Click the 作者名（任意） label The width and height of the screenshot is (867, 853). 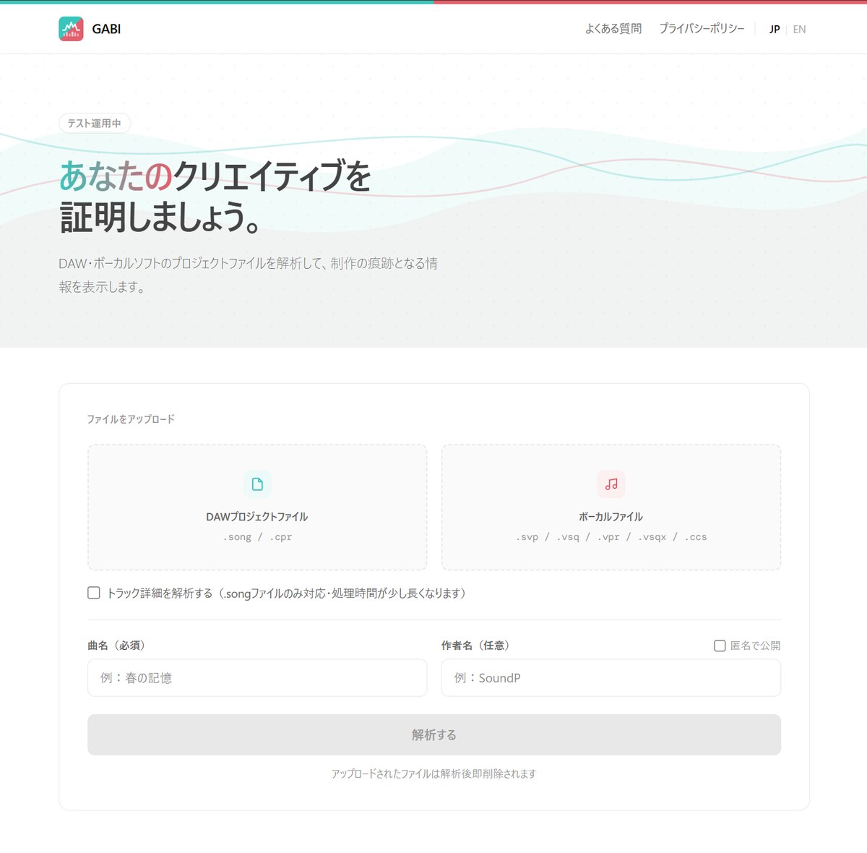[x=476, y=646]
